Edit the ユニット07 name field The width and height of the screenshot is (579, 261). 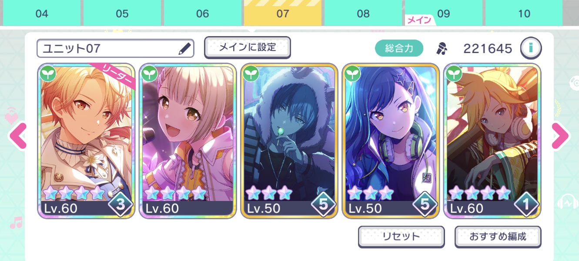point(115,48)
